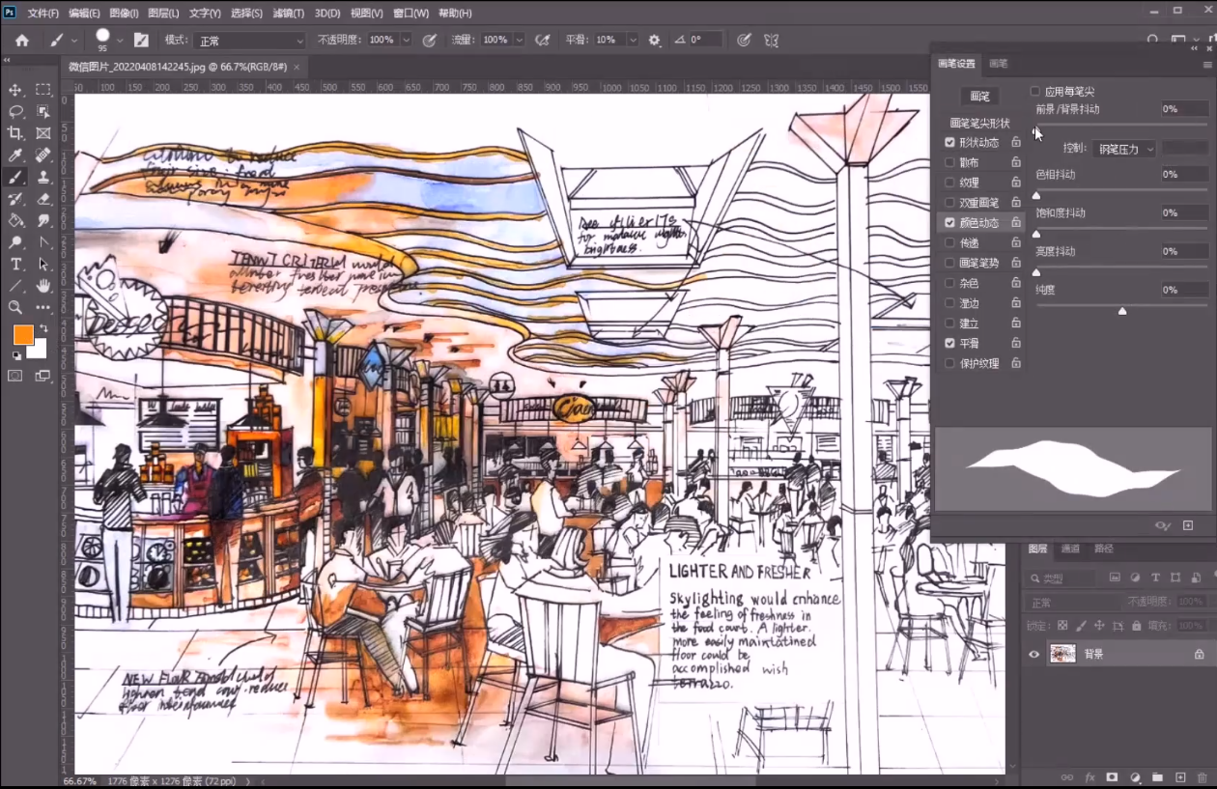Enable the 散布 scatter checkbox
Image resolution: width=1217 pixels, height=789 pixels.
[x=950, y=162]
